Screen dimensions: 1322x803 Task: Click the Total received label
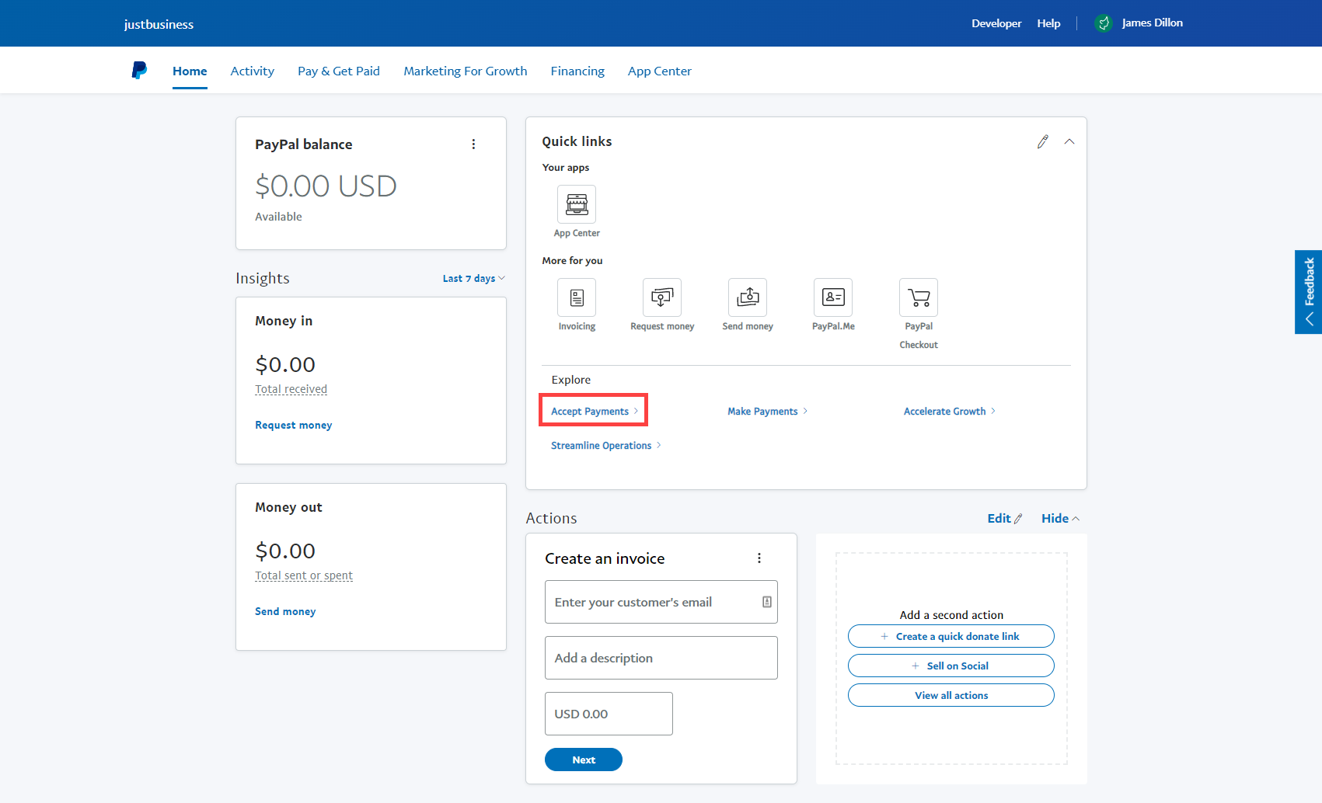(x=291, y=389)
